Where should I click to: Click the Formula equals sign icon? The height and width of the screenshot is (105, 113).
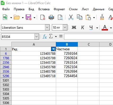point(61,36)
